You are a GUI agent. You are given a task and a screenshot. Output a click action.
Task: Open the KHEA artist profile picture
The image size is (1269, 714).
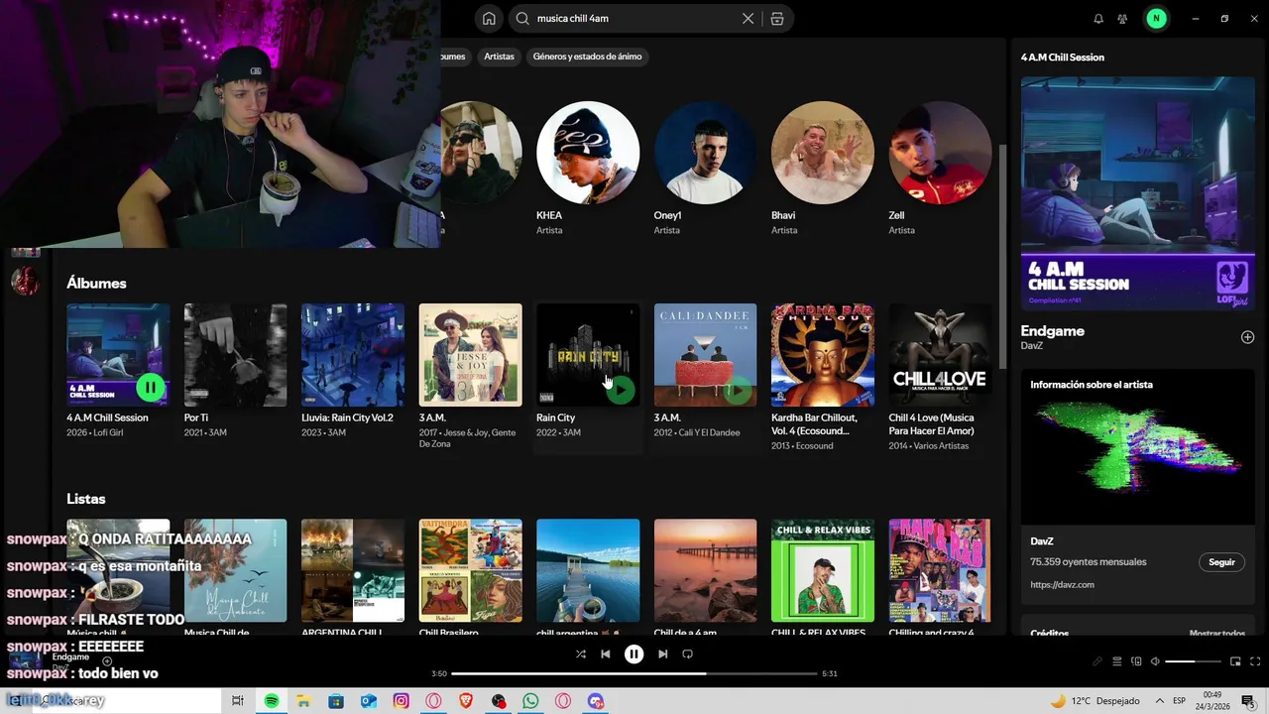(x=588, y=153)
